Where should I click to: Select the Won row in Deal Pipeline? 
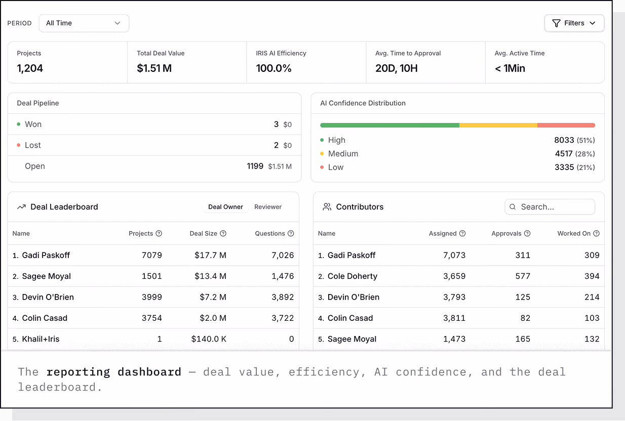(154, 124)
